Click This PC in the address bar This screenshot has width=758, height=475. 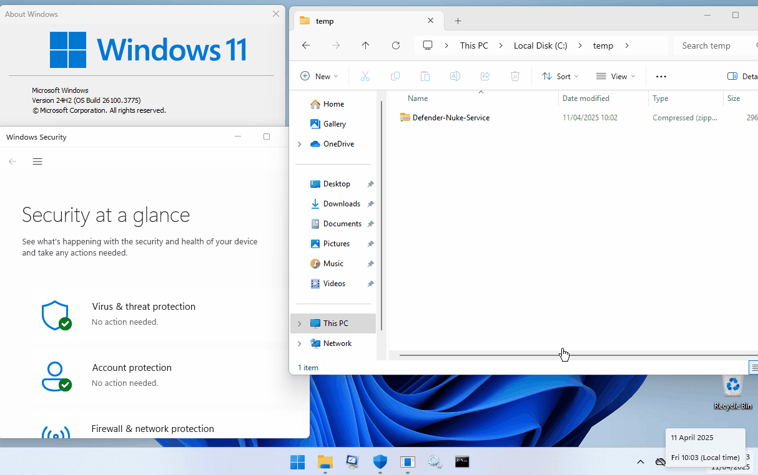(x=474, y=46)
